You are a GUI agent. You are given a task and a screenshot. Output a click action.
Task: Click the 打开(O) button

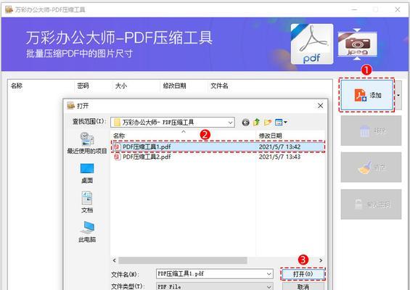(x=303, y=274)
